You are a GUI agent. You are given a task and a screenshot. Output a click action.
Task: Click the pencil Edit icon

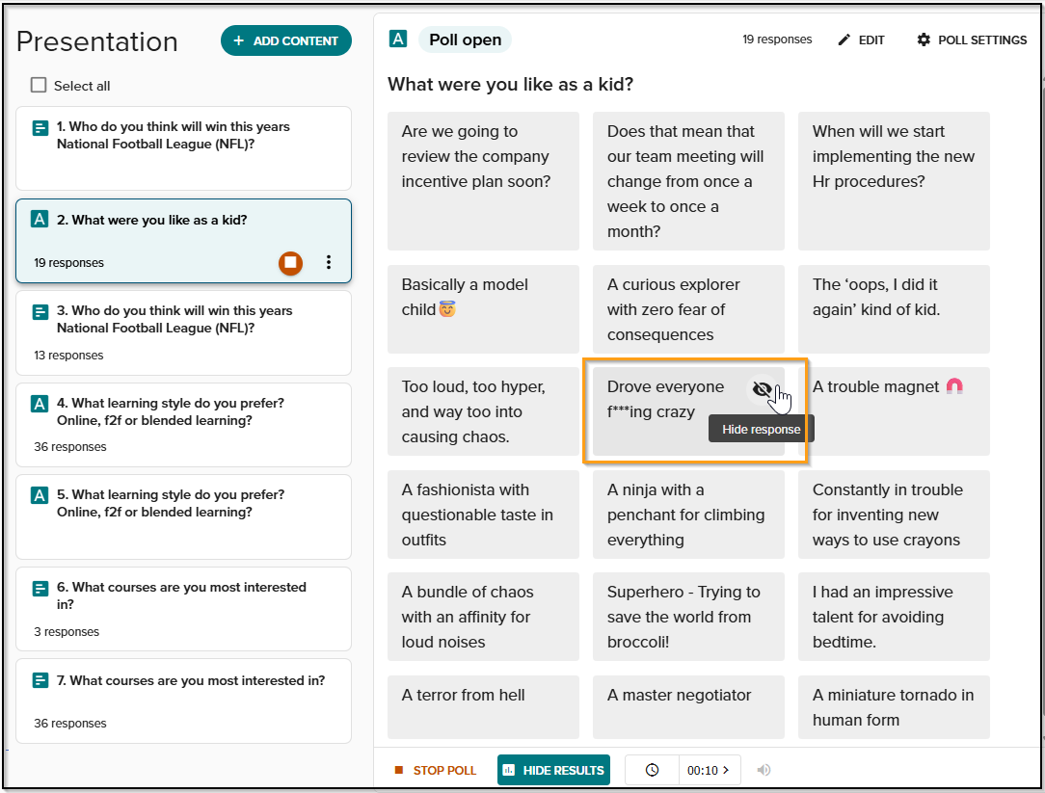click(x=844, y=40)
